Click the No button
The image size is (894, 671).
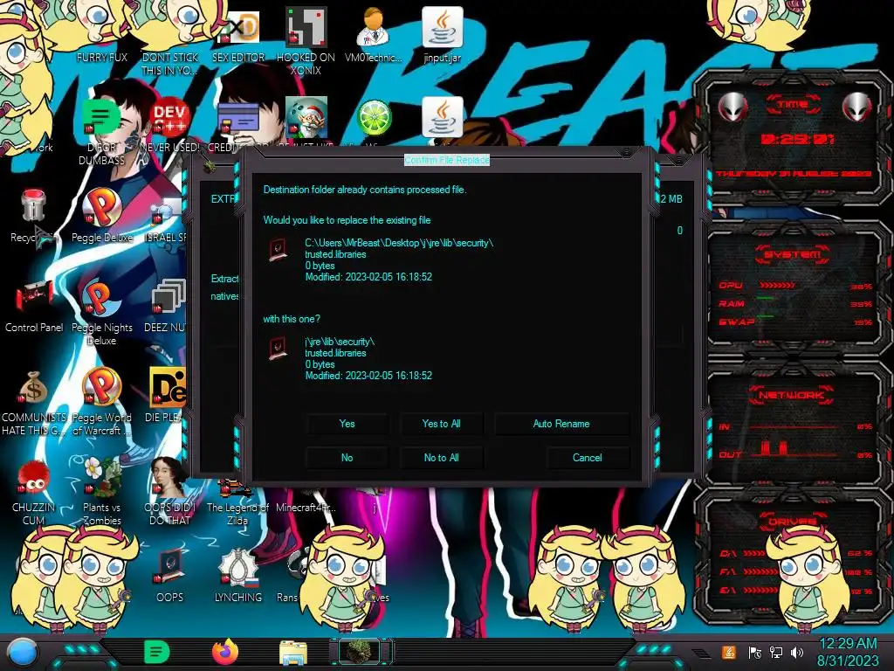pyautogui.click(x=347, y=458)
